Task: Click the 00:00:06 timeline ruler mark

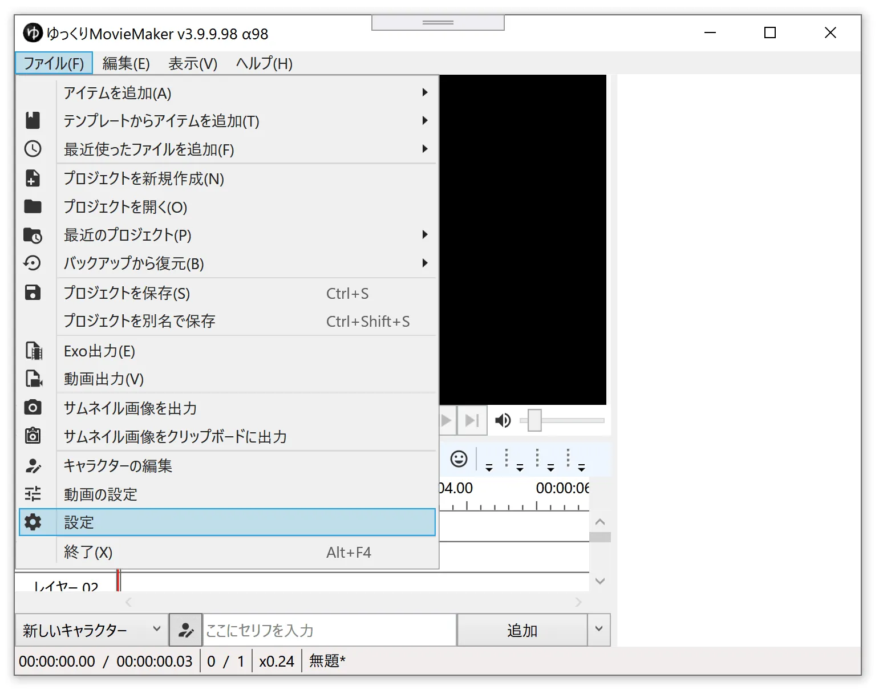Action: point(562,488)
